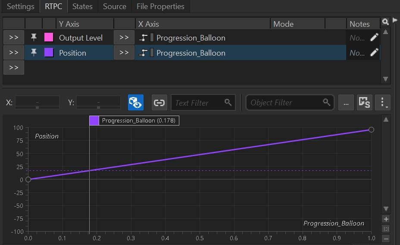Edit notes for the Position row
400x245 pixels.
click(x=375, y=53)
